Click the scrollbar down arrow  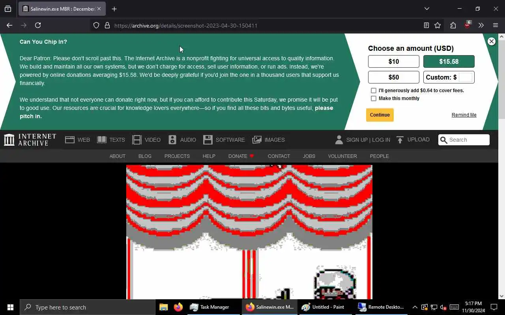point(501,296)
